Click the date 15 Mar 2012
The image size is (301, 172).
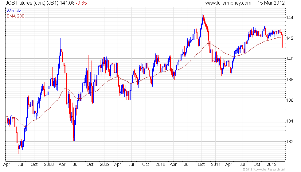(271, 3)
